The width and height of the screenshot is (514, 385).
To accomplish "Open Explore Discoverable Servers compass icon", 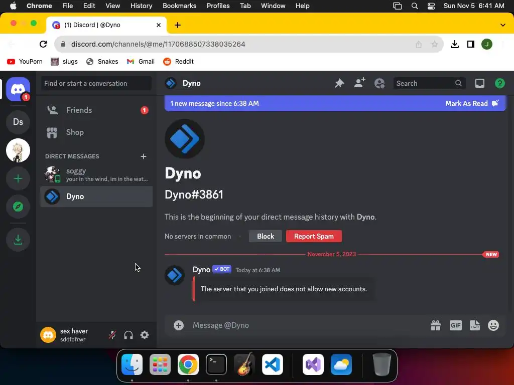I will pyautogui.click(x=18, y=207).
